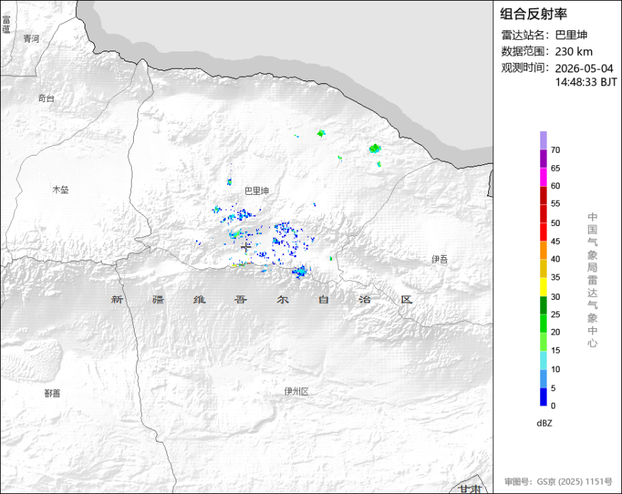The height and width of the screenshot is (494, 622).
Task: Select the yellow 30 dBZ legend swatch
Action: pos(543,287)
